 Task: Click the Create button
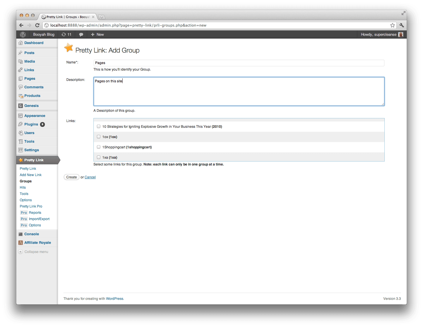coord(71,177)
